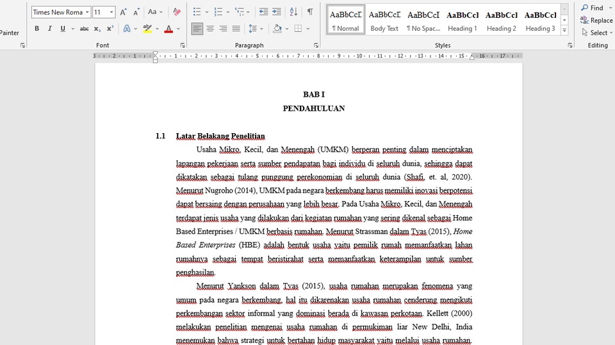Click Format Painter label
This screenshot has width=615, height=345.
tap(10, 33)
